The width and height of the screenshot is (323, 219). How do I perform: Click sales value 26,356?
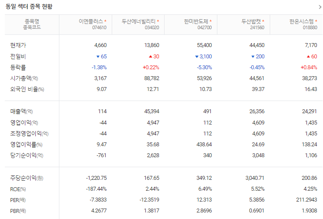[x=257, y=111]
